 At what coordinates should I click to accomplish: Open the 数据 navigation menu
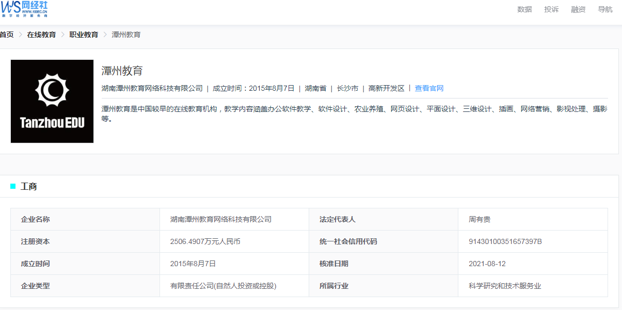coord(524,9)
